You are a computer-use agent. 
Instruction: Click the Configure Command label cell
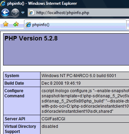click(x=22, y=101)
